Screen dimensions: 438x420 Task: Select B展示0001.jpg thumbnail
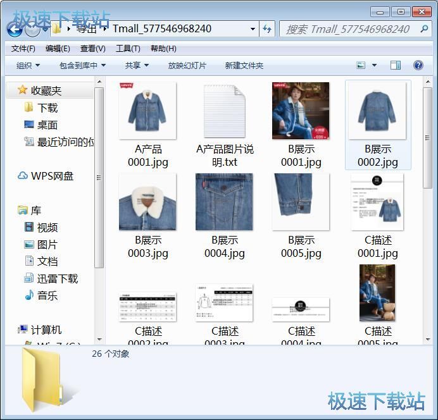(301, 111)
